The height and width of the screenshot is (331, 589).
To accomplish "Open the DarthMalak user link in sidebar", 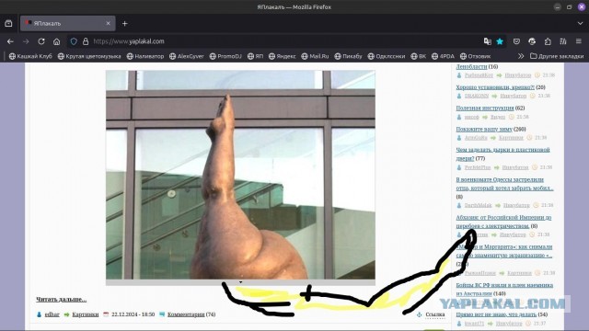I will (478, 205).
